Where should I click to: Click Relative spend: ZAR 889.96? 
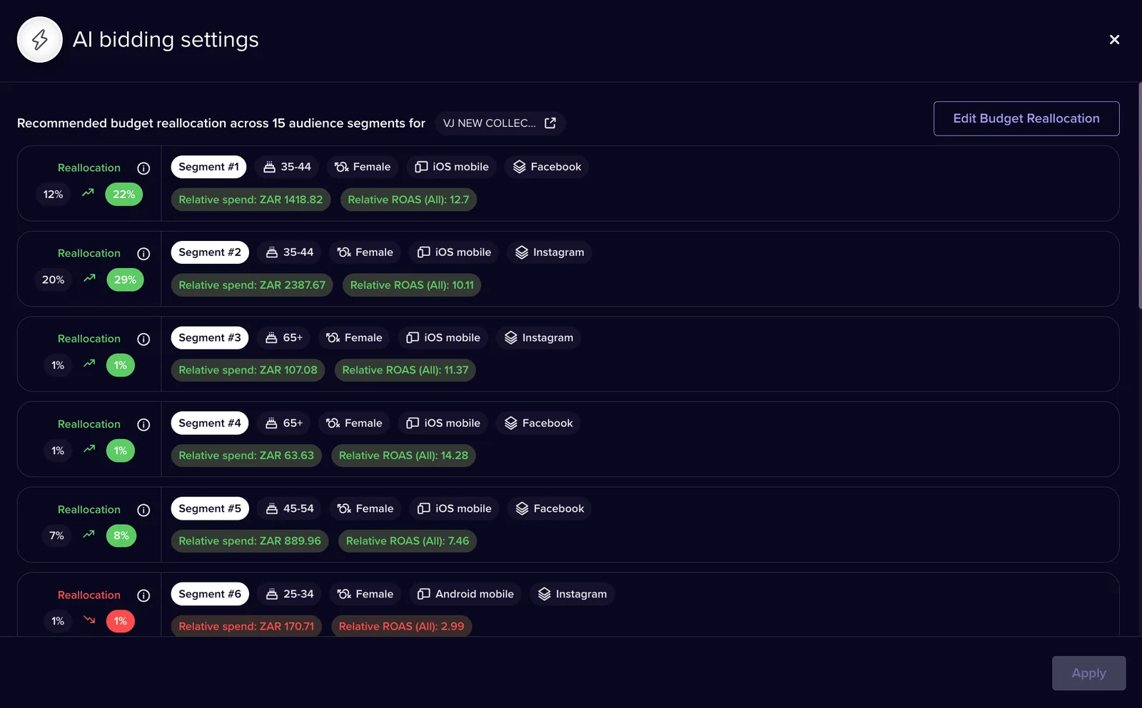click(x=250, y=541)
